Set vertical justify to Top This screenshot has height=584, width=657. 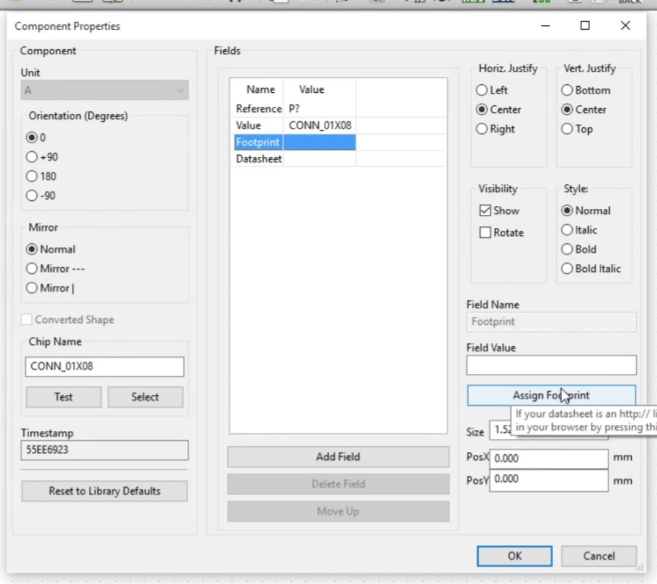pos(567,129)
